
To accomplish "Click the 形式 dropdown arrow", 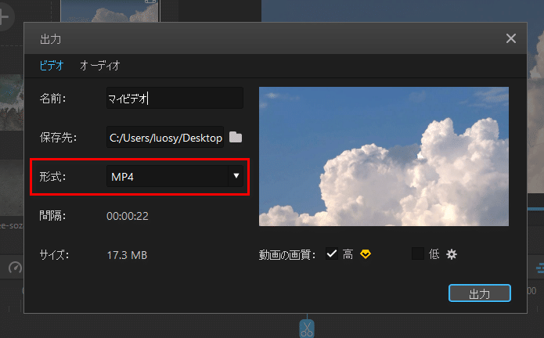I will click(236, 176).
